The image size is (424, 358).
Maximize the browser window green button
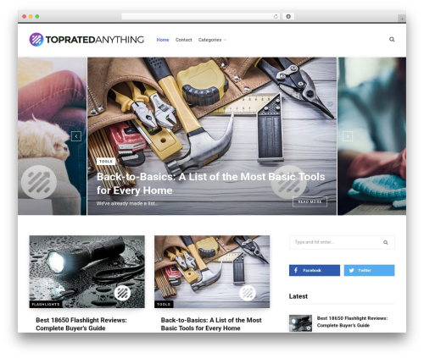click(37, 17)
